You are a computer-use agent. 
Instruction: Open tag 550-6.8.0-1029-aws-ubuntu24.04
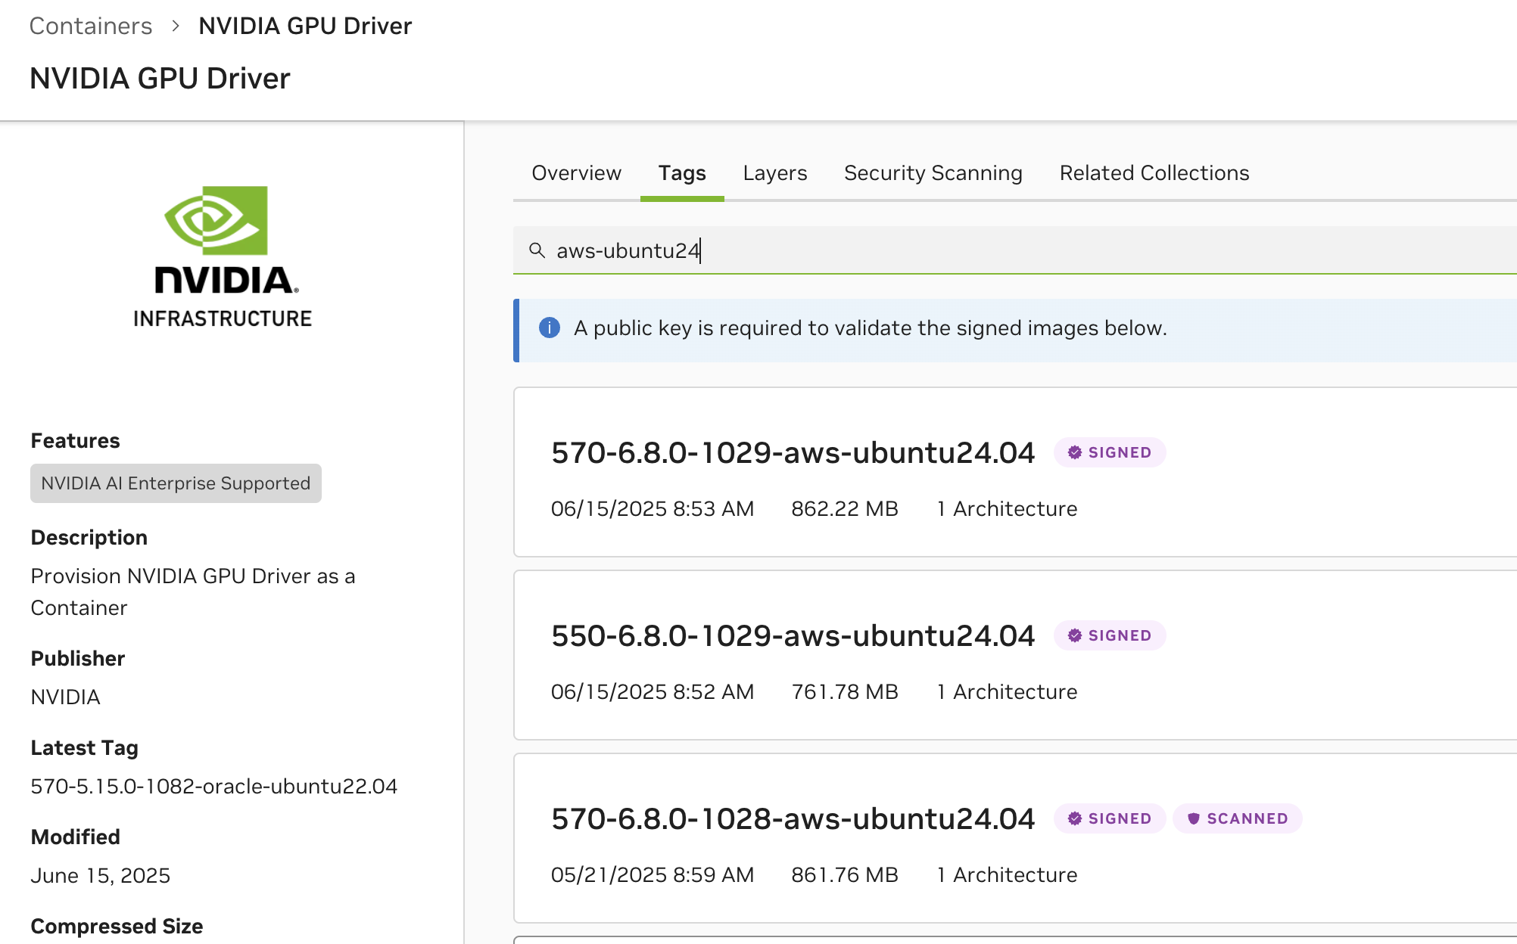[x=792, y=635]
